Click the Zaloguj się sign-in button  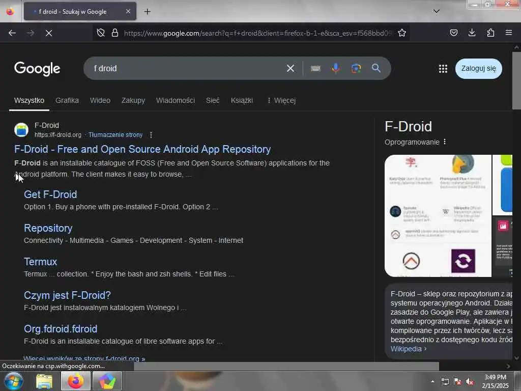pyautogui.click(x=478, y=69)
